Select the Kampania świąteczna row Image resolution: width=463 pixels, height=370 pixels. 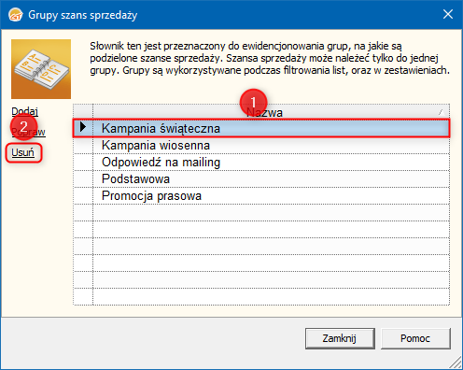(261, 128)
